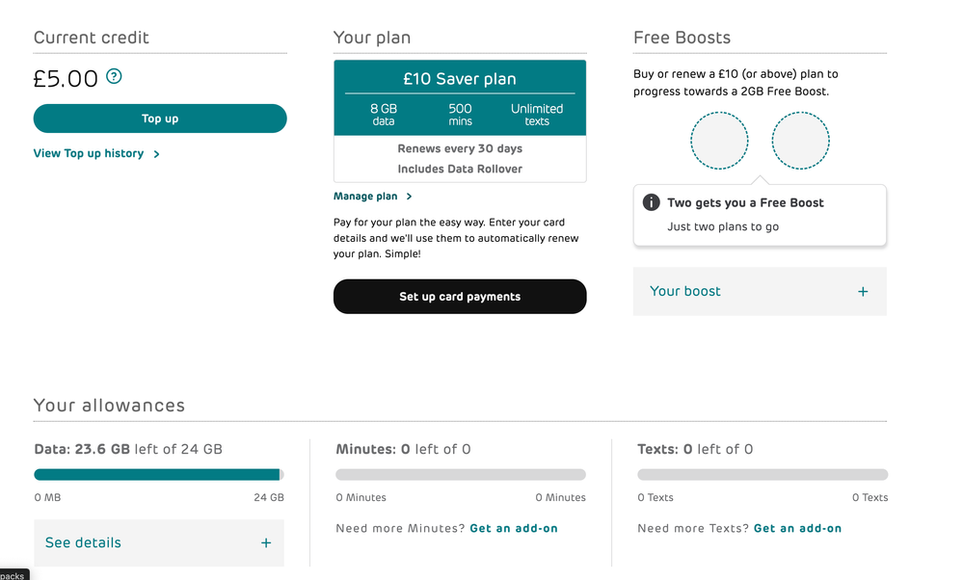Open the Manage plan link
Screen dimensions: 963x580
tap(365, 197)
